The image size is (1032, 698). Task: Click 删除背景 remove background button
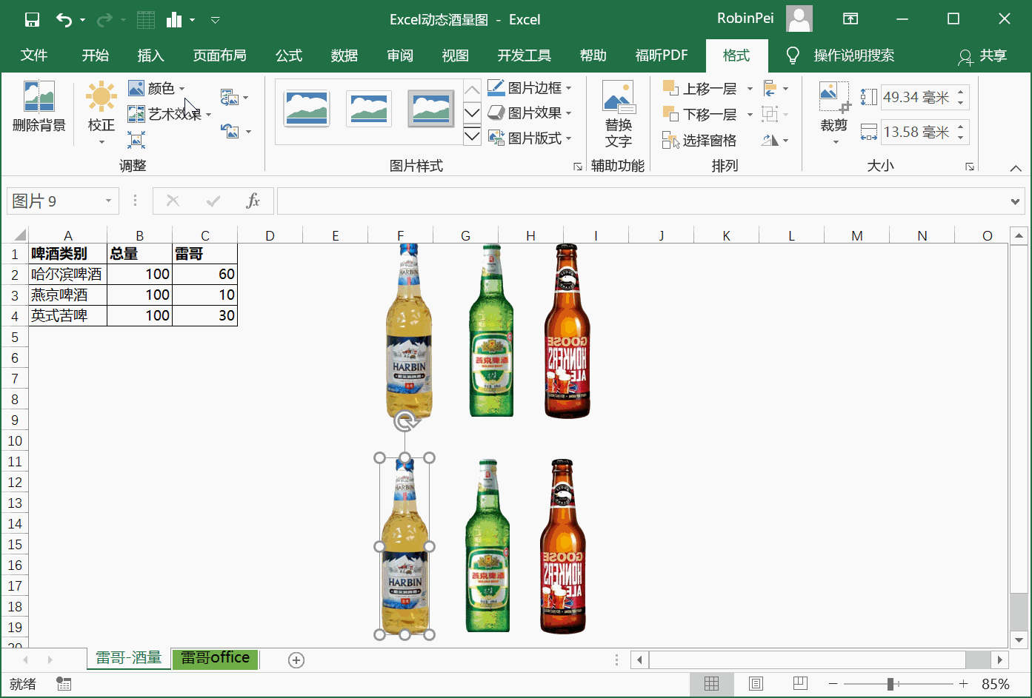pos(39,107)
